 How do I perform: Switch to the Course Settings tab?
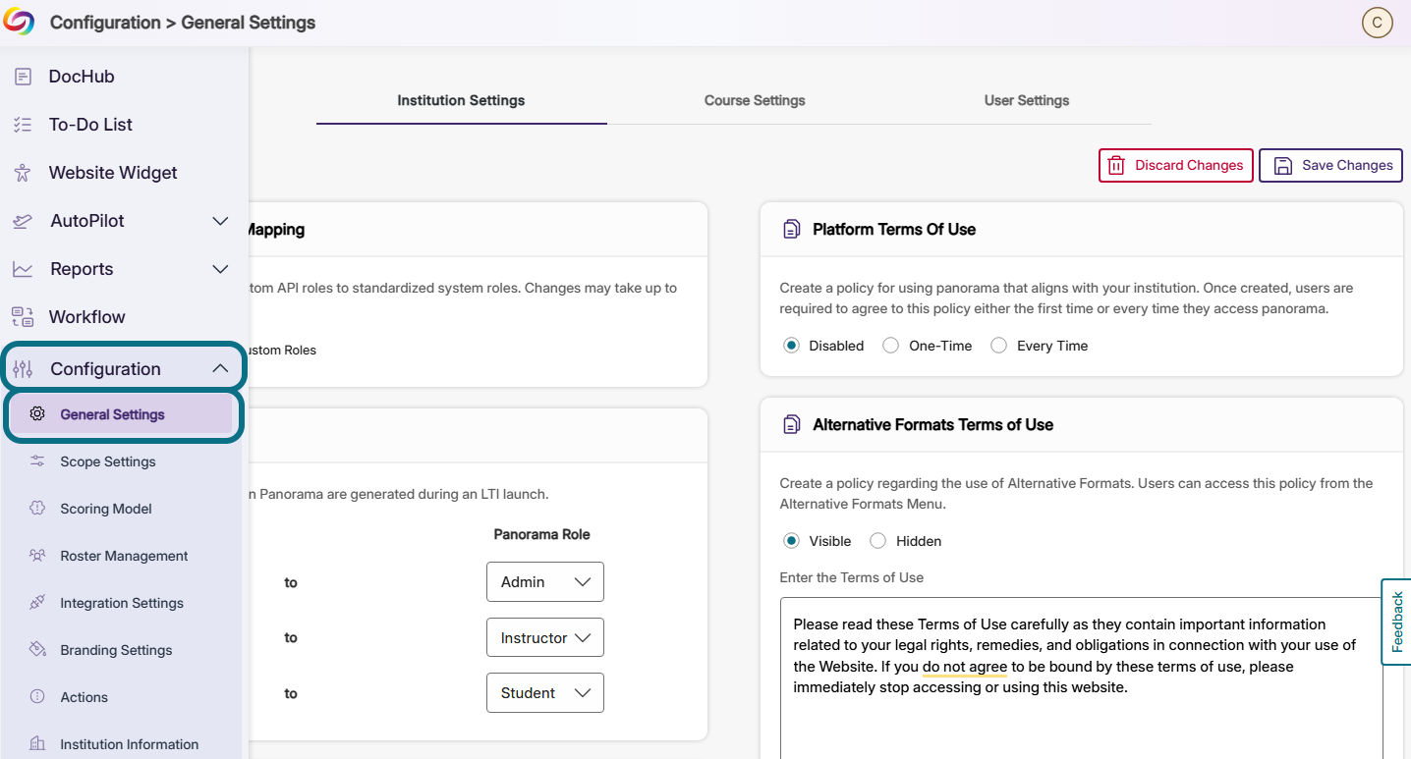755,100
